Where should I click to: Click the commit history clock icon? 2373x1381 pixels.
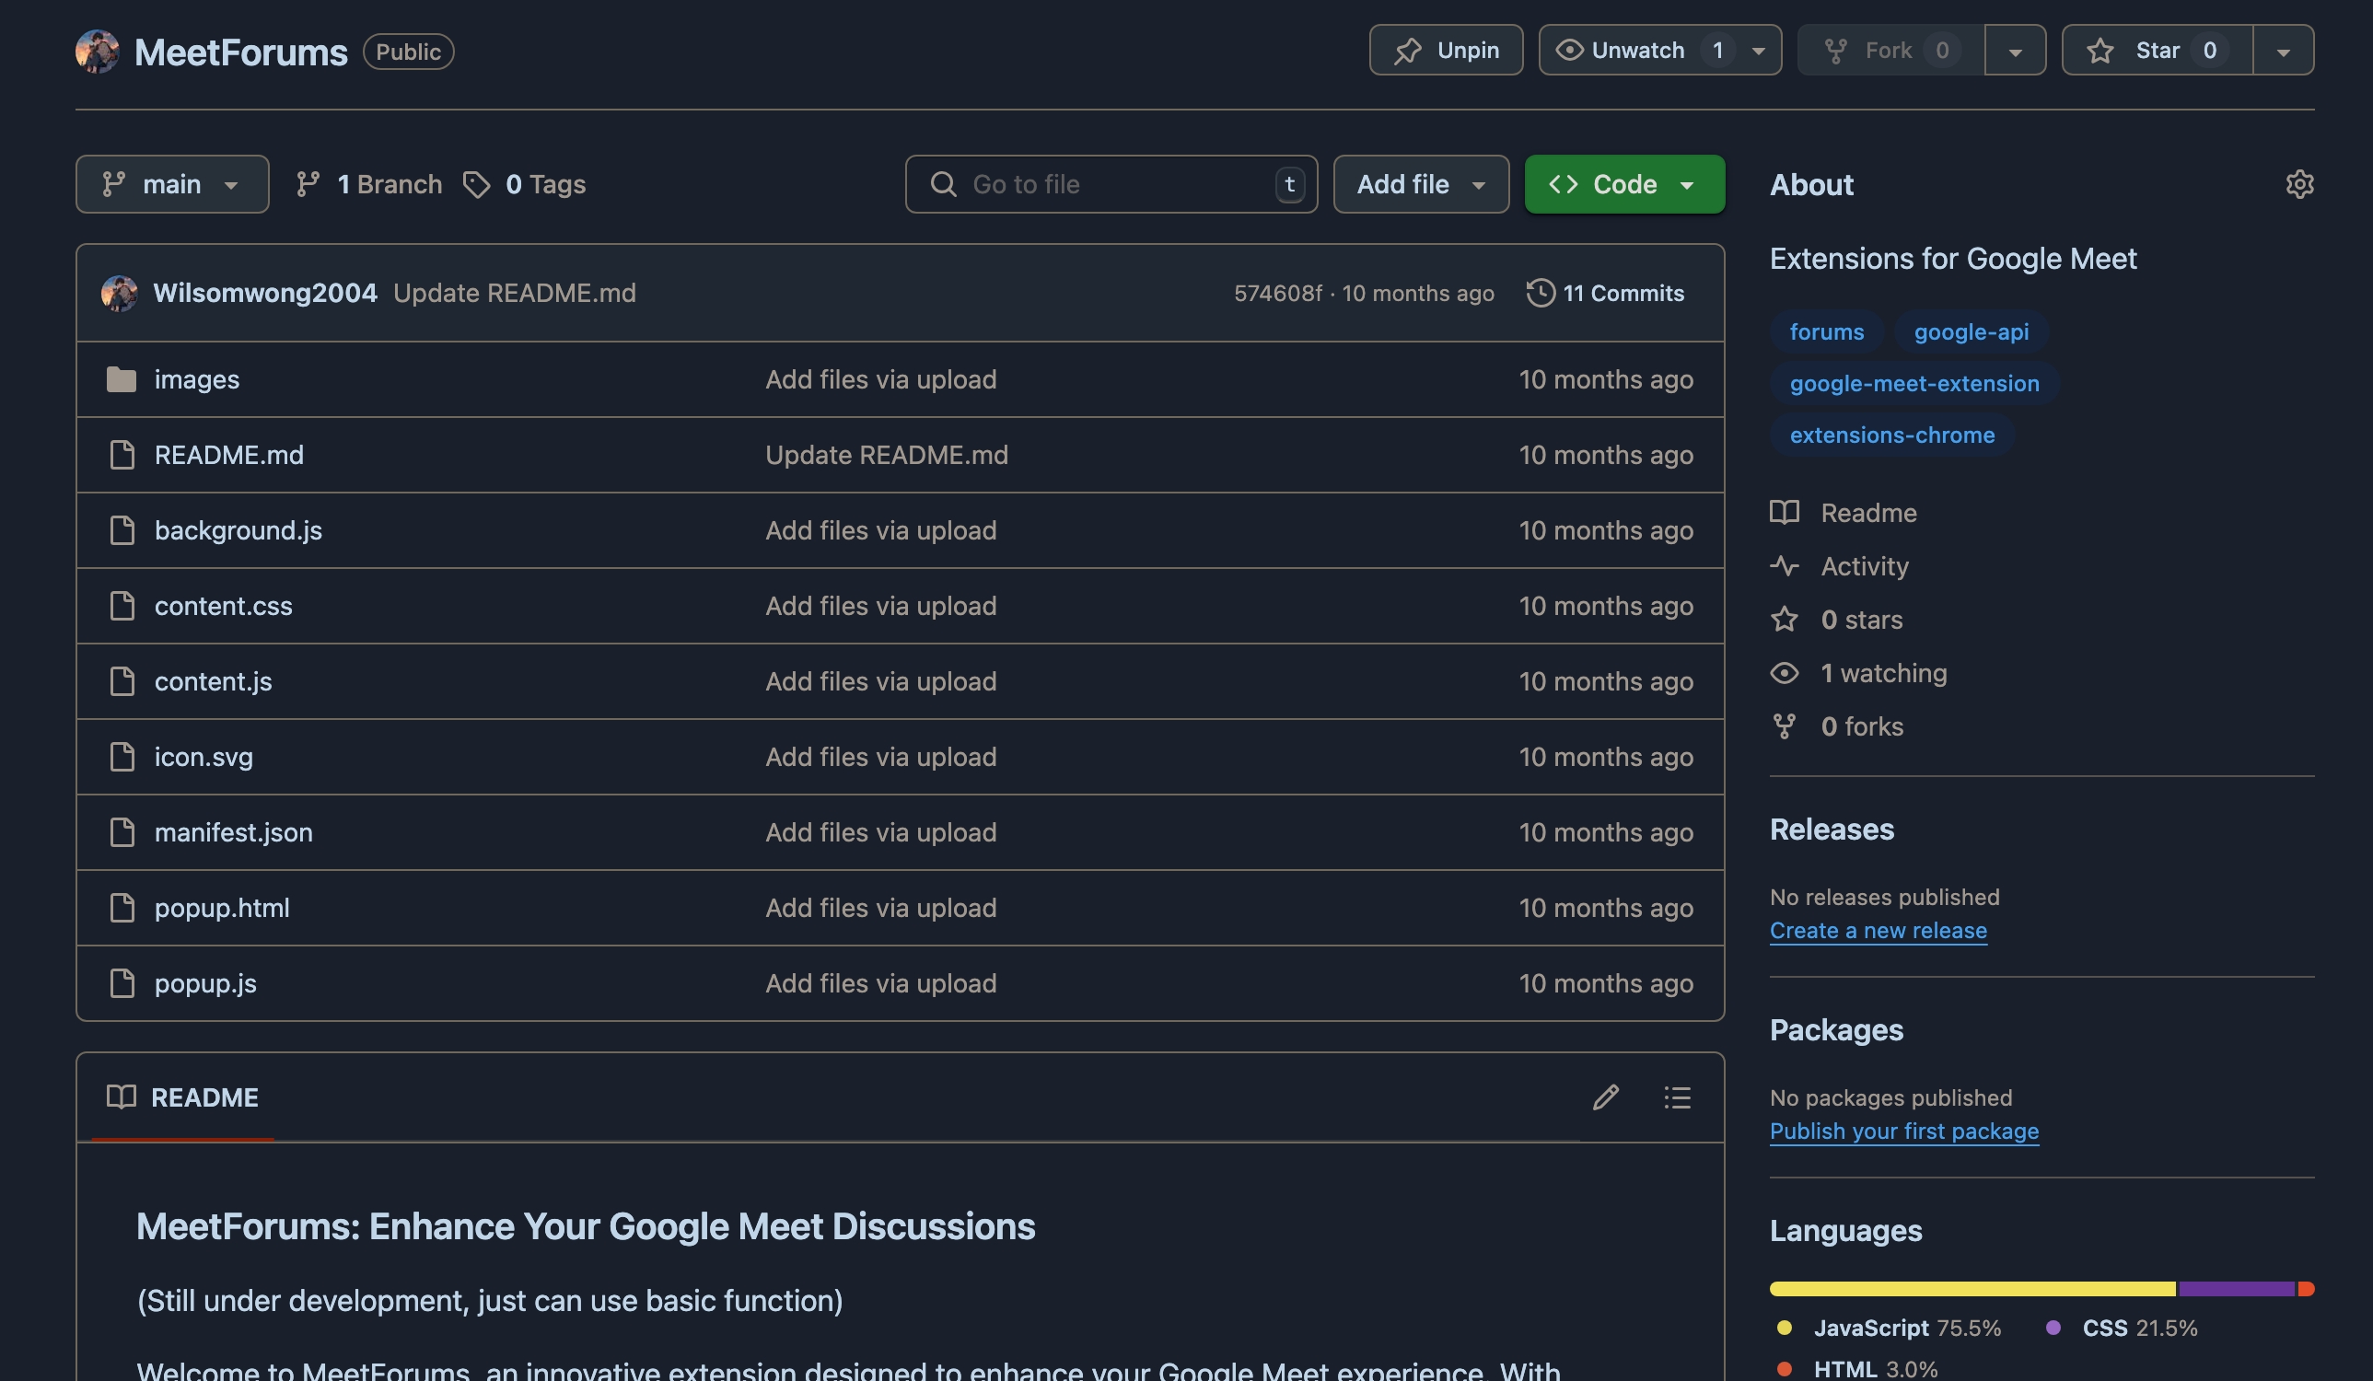[x=1541, y=293]
